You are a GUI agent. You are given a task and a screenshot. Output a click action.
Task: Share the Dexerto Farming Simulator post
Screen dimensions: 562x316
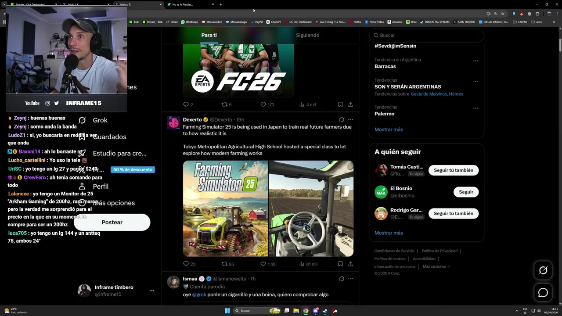(350, 264)
